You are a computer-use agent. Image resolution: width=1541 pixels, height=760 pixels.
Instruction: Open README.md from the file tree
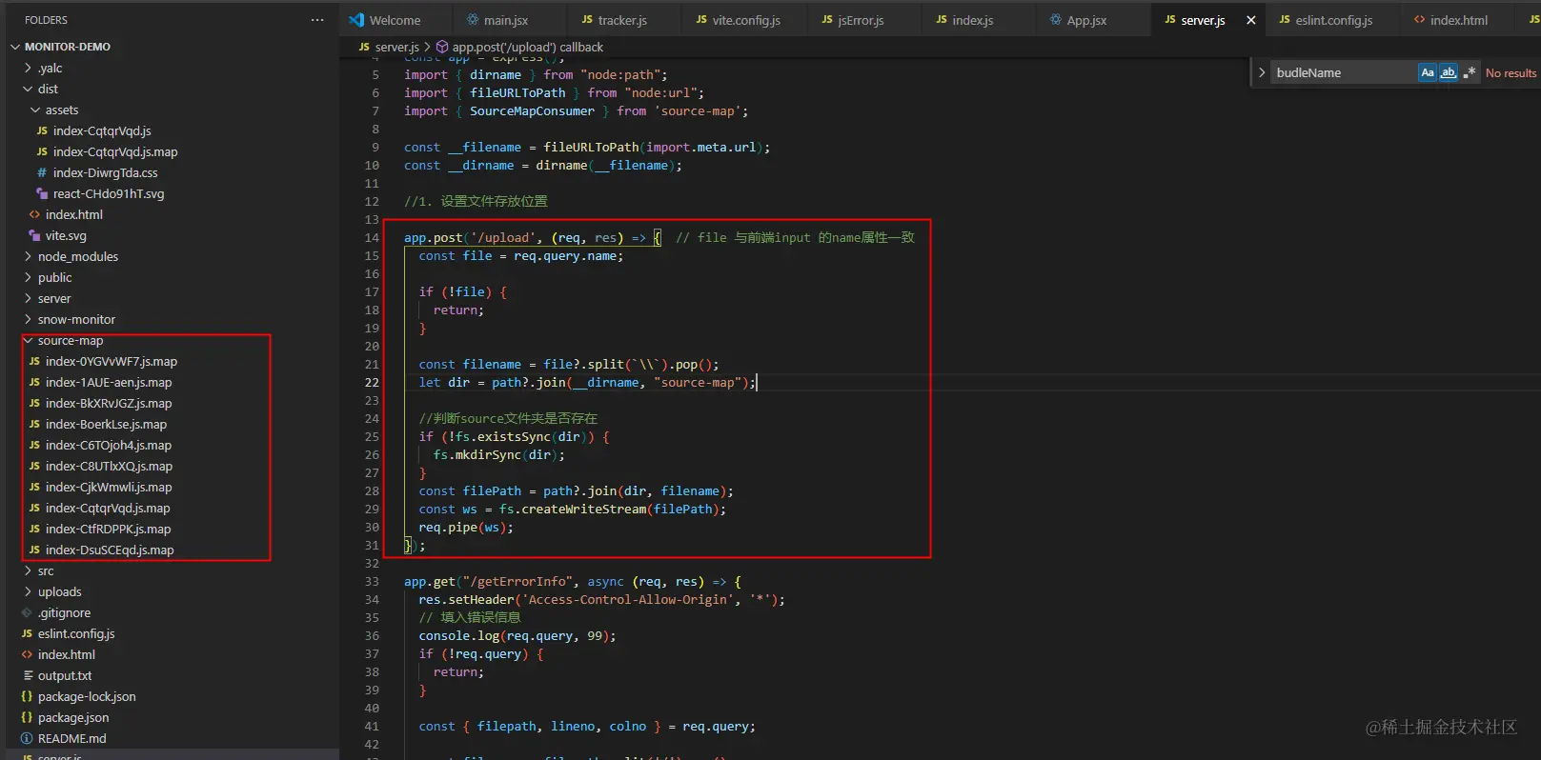tap(71, 739)
